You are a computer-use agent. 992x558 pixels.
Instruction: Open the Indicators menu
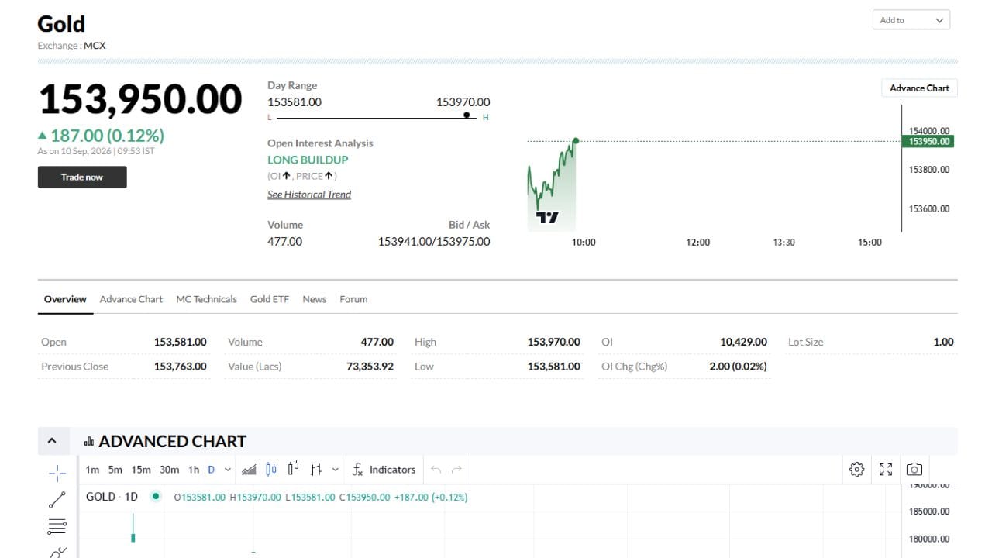[x=384, y=470]
